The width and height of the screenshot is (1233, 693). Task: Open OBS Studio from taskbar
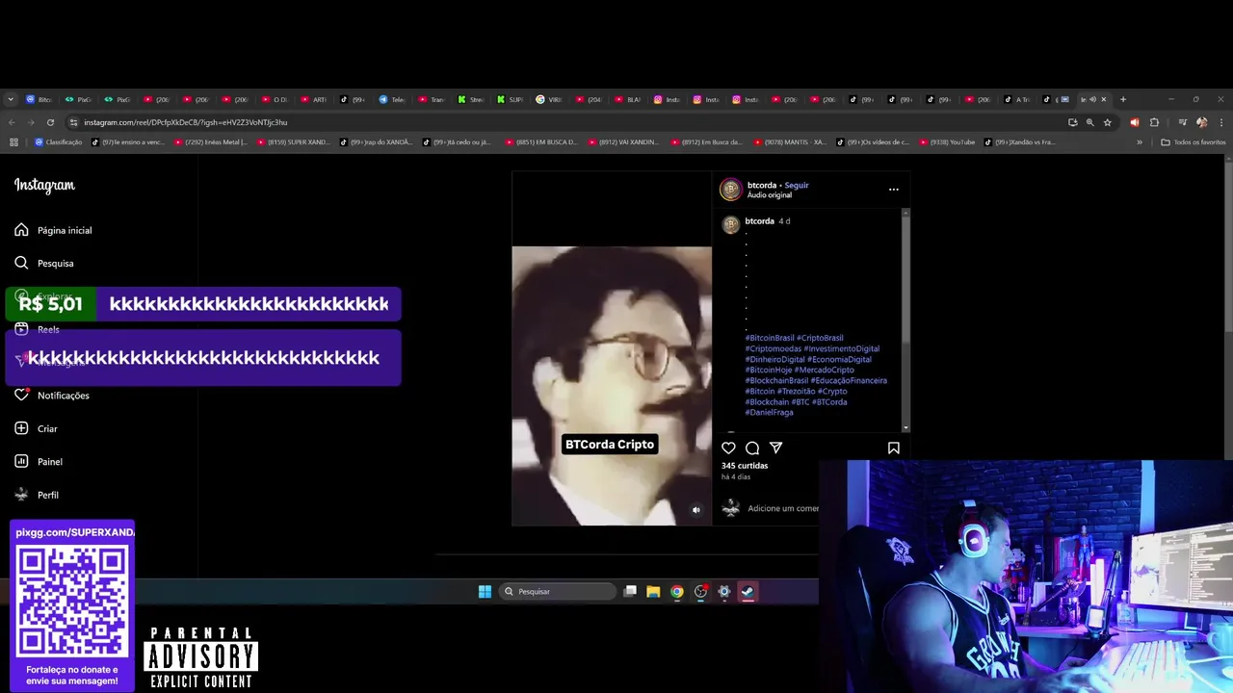pos(701,591)
